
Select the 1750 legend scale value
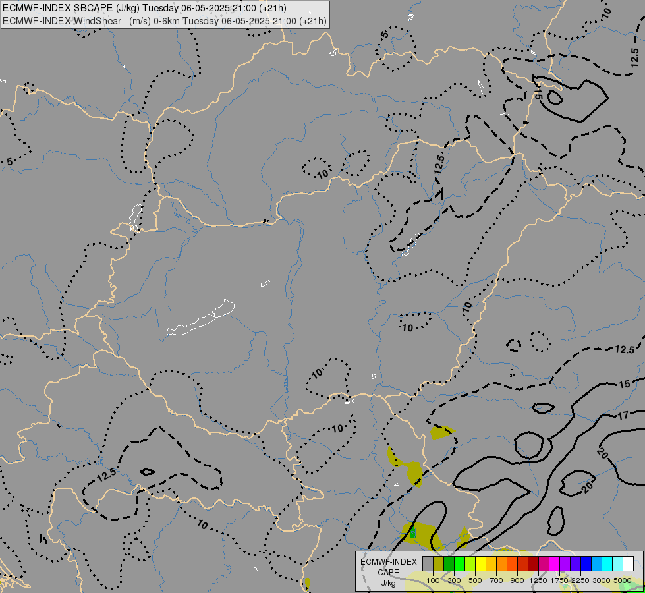point(559,580)
